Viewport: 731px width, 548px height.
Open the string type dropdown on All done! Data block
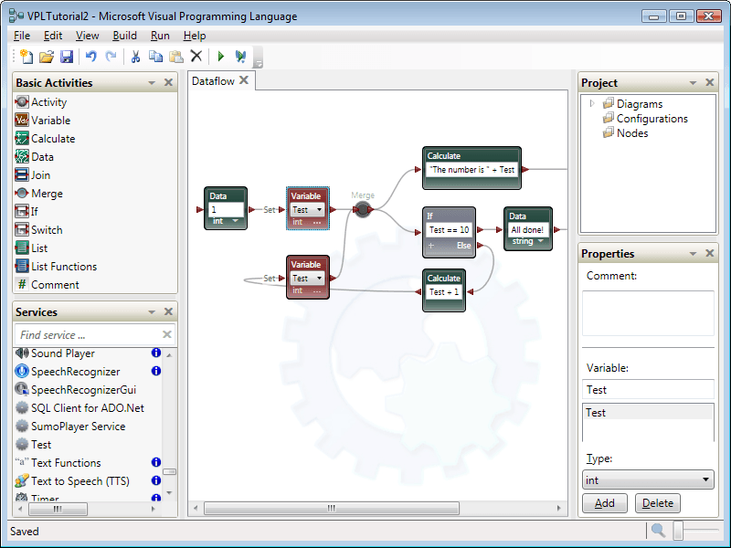click(x=541, y=242)
